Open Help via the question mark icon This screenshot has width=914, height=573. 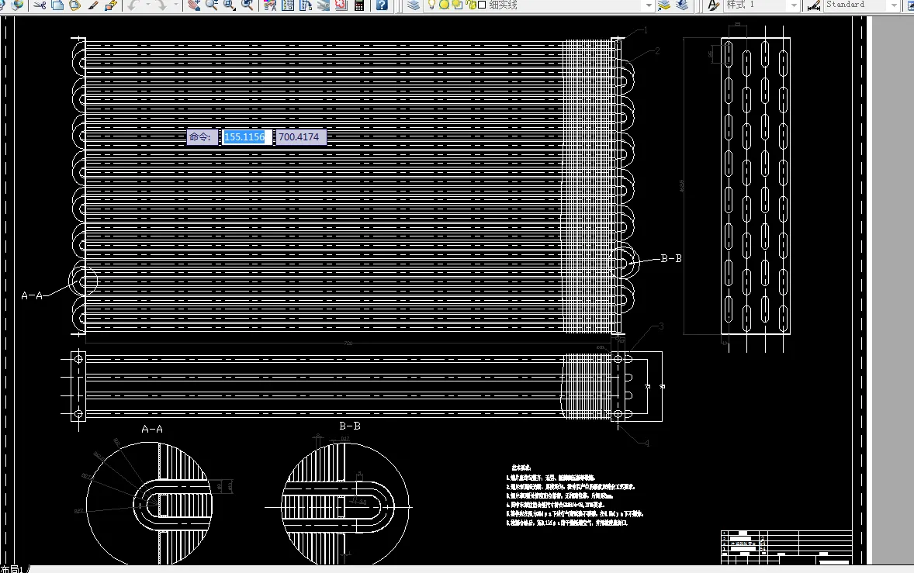[x=382, y=5]
